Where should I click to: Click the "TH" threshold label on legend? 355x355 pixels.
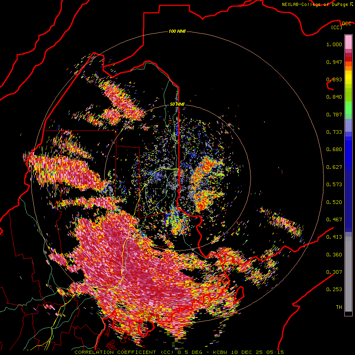339,307
